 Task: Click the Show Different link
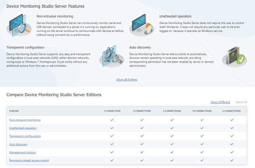tap(220, 102)
